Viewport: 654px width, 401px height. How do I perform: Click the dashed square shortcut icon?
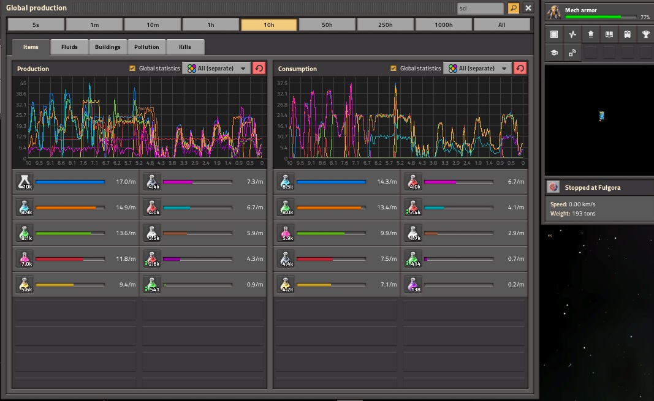tap(554, 34)
